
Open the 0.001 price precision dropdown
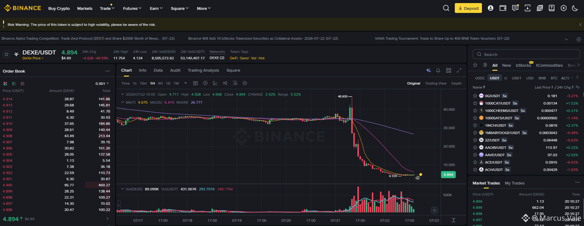pos(102,84)
